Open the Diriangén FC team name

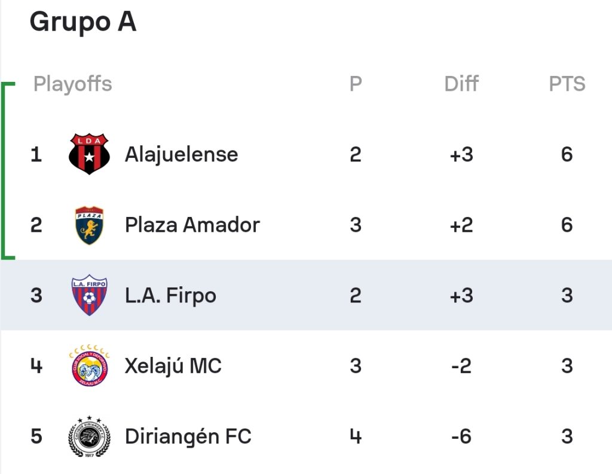188,436
